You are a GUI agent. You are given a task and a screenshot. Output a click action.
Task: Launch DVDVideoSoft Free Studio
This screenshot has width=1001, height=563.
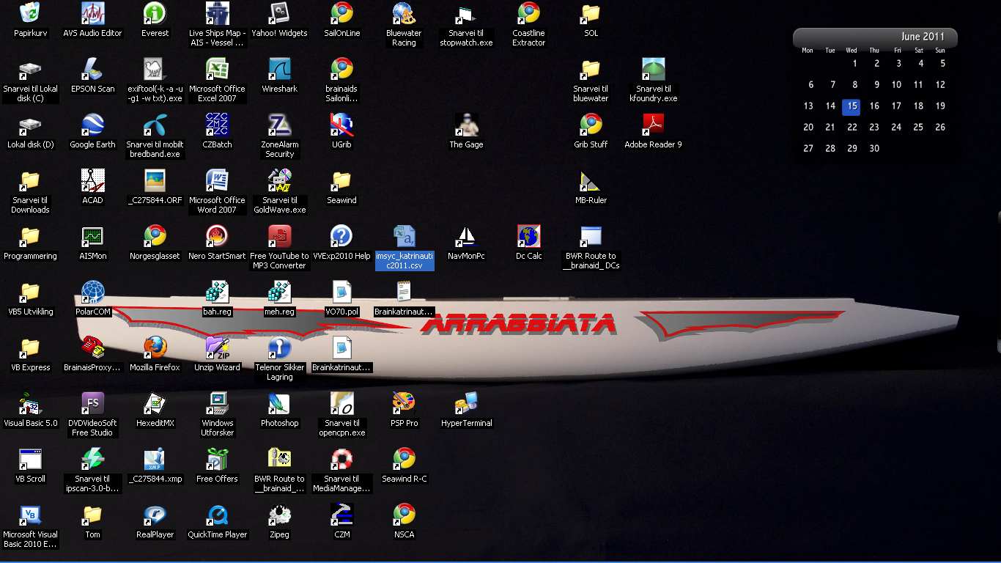pos(92,403)
